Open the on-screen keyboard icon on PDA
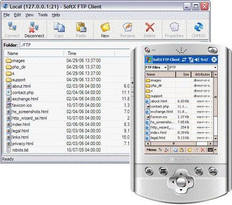The image size is (232, 205). tap(210, 150)
